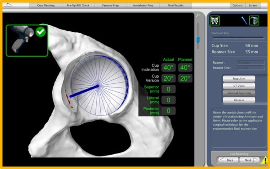Click the green checkmark on reamer thumbnail

(x=40, y=32)
